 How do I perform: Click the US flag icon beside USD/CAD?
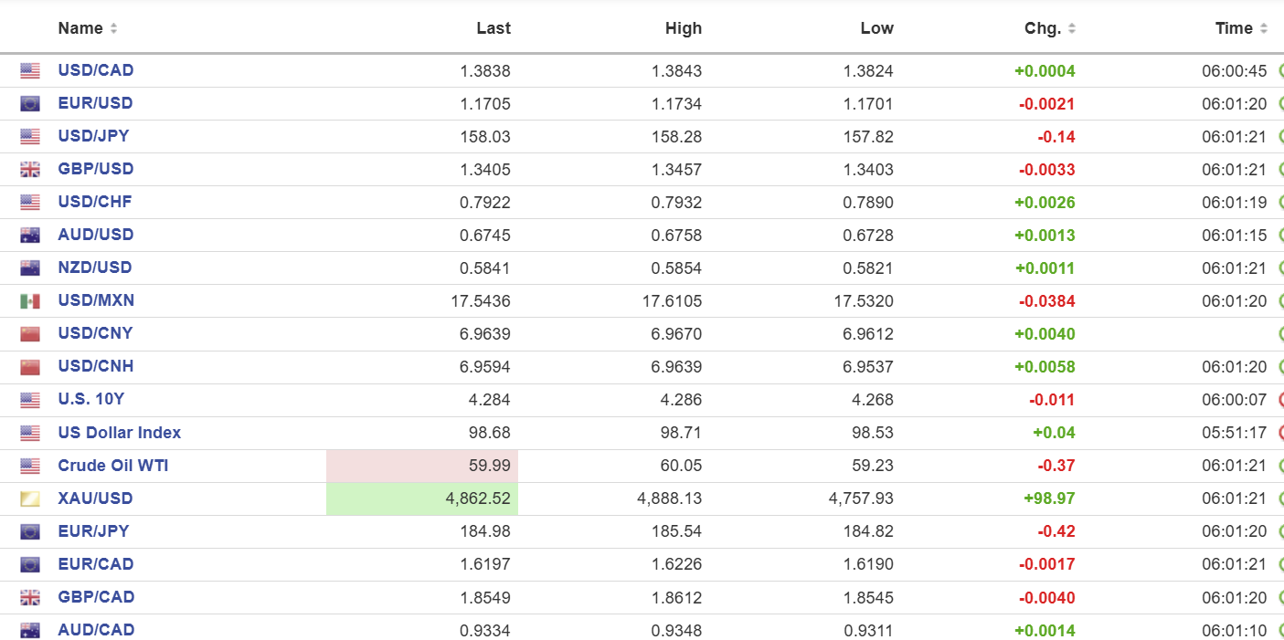[x=30, y=71]
